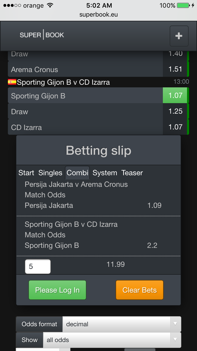Tap the Wi-Fi status icon
Screen dimensions: 197x351
[50, 6]
